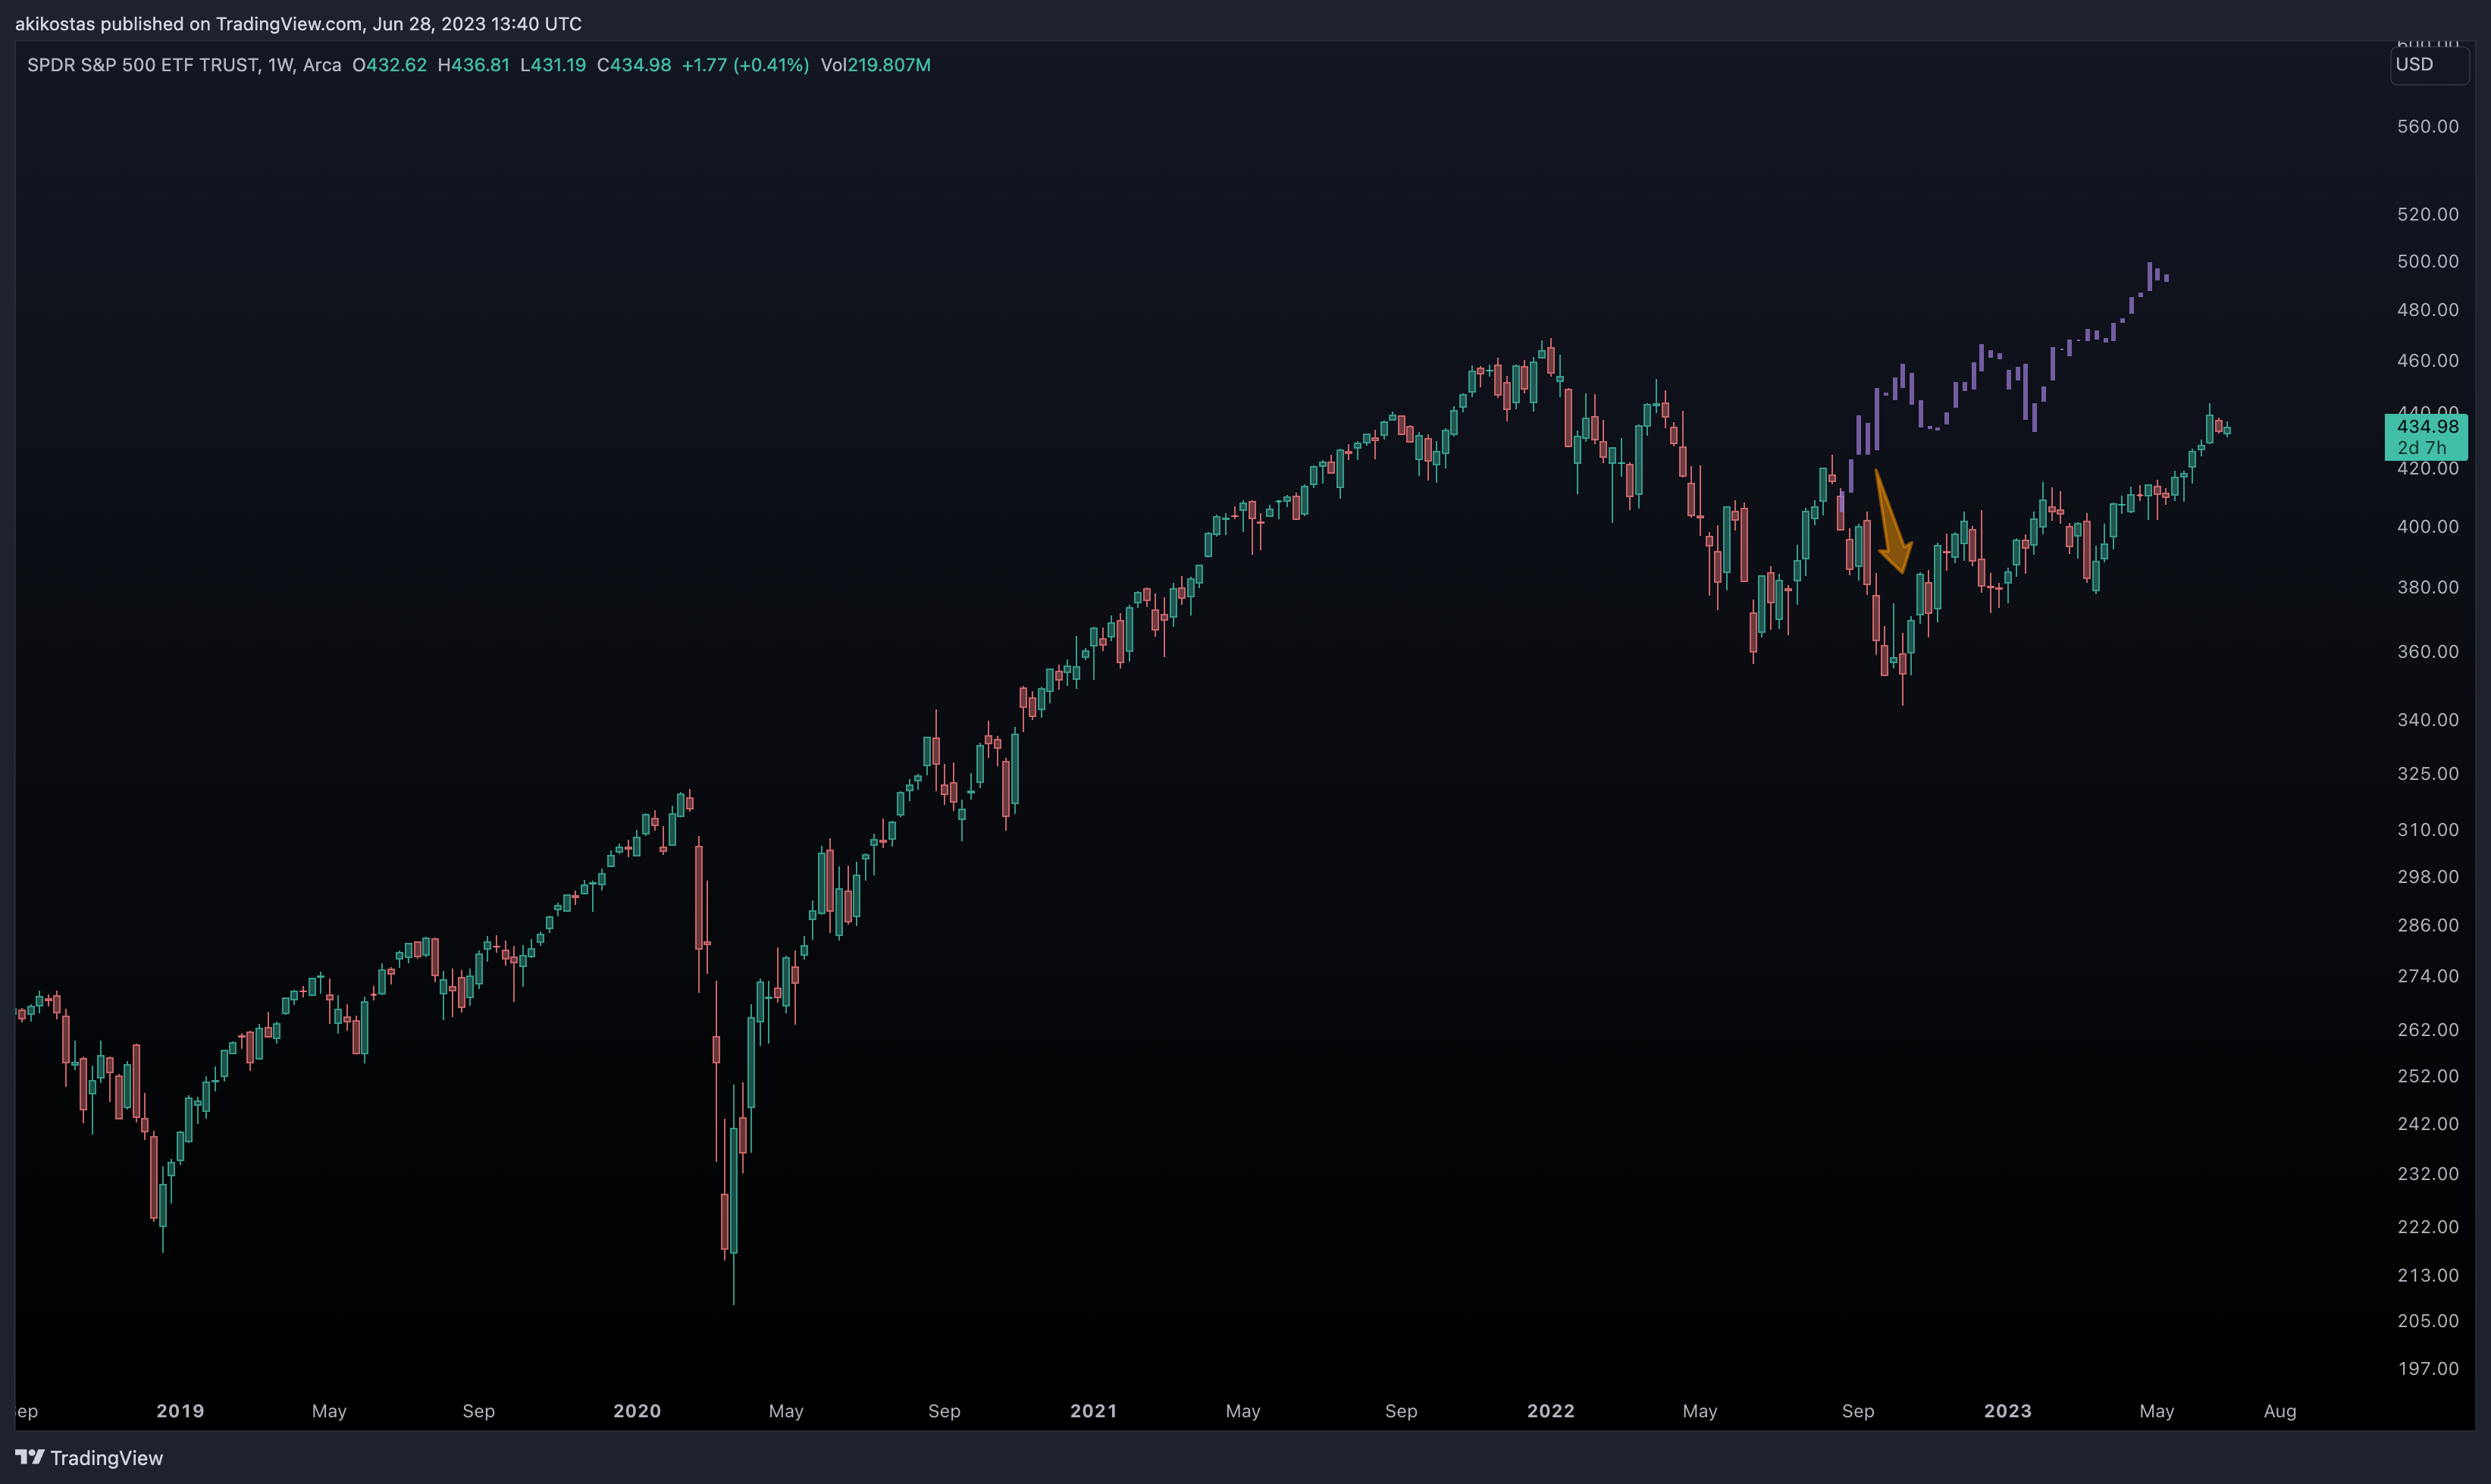Click the 274.00 price axis label
Screen dimensions: 2491x1484
point(2427,976)
